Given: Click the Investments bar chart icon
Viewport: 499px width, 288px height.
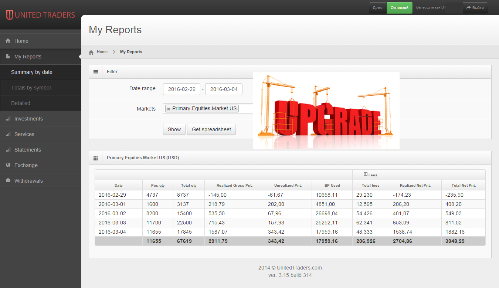Looking at the screenshot, I should pos(8,119).
